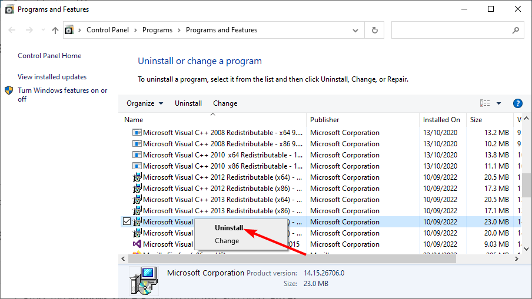Image resolution: width=532 pixels, height=299 pixels.
Task: Select Visual C++ 2010 x86 Redistributable icon
Action: [137, 166]
